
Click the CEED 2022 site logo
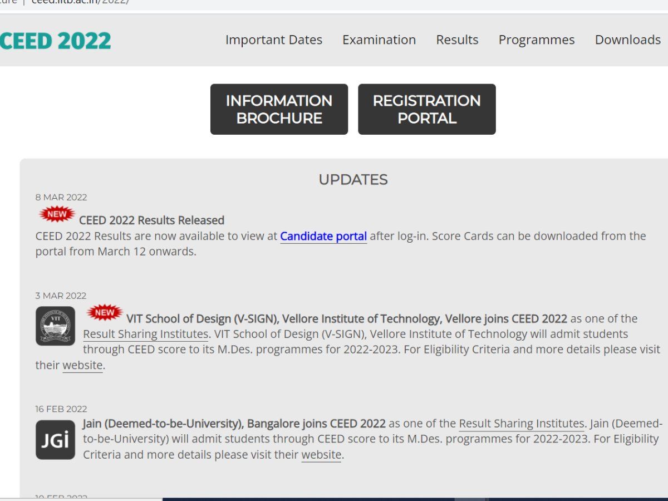pyautogui.click(x=55, y=41)
